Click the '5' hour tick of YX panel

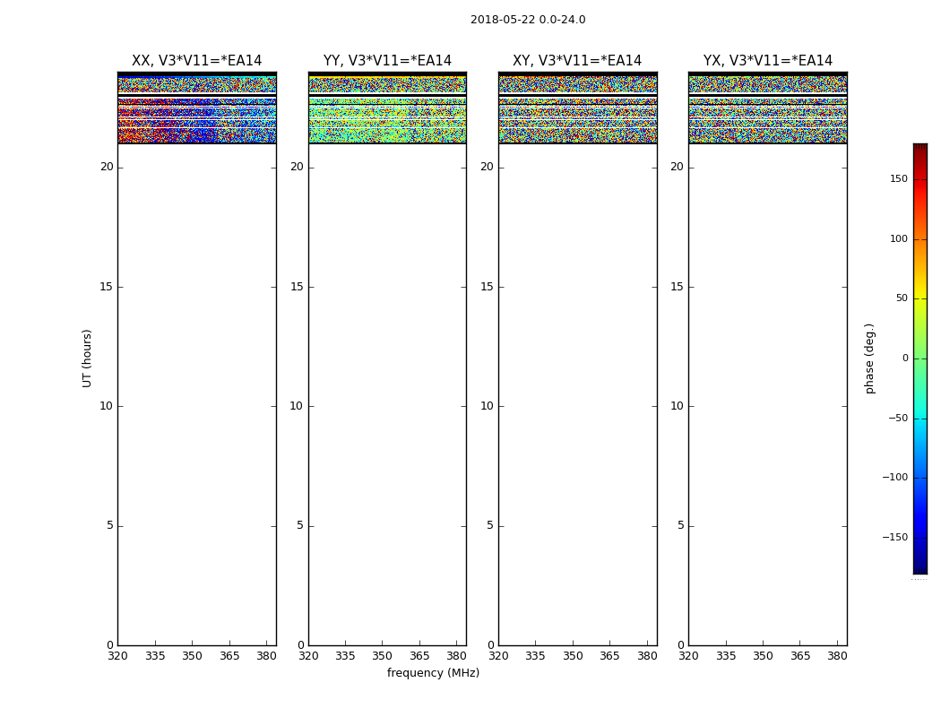tap(680, 525)
